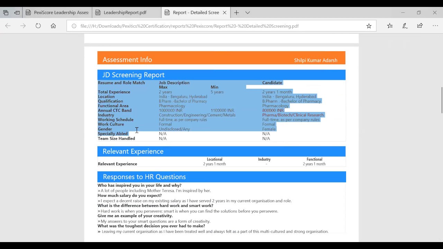Click the Working Schedule row label
The image size is (443, 249).
tap(116, 120)
